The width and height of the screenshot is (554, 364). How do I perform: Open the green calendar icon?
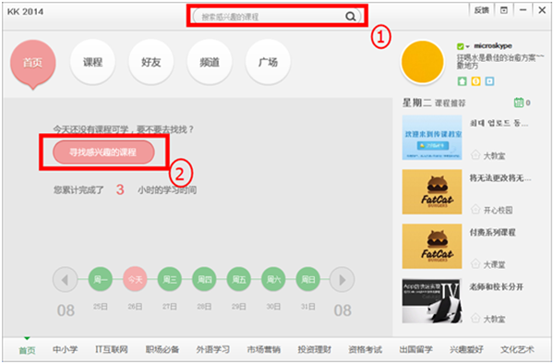coord(518,103)
